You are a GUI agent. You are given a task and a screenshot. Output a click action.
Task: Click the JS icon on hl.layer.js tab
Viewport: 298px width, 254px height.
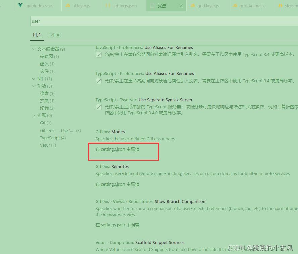pos(68,5)
